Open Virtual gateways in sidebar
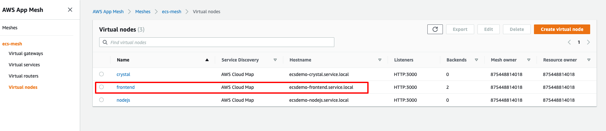This screenshot has height=131, width=606. pos(26,53)
